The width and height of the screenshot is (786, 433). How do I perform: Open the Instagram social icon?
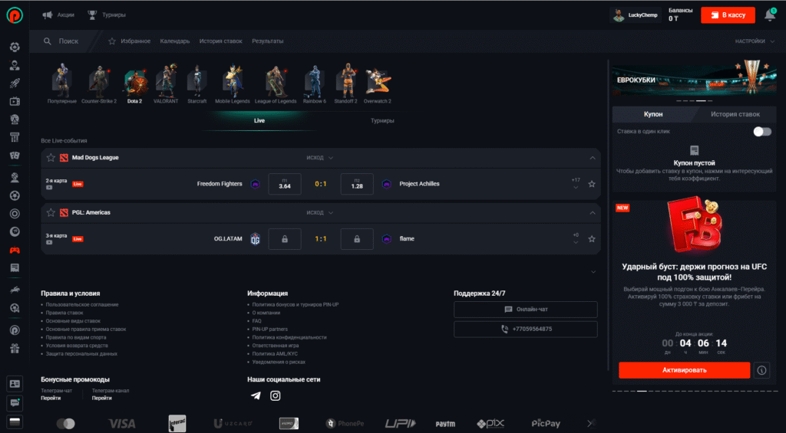coord(276,395)
